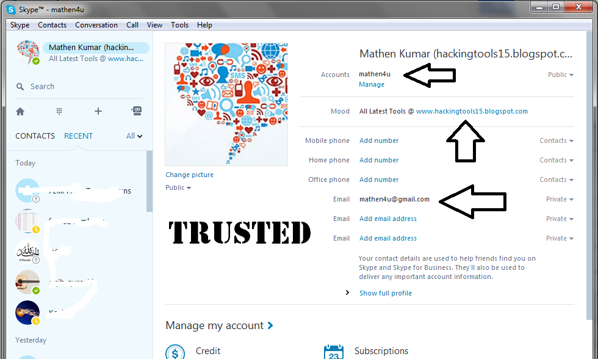Click the mathen4u account name
This screenshot has height=359, width=598.
point(375,74)
